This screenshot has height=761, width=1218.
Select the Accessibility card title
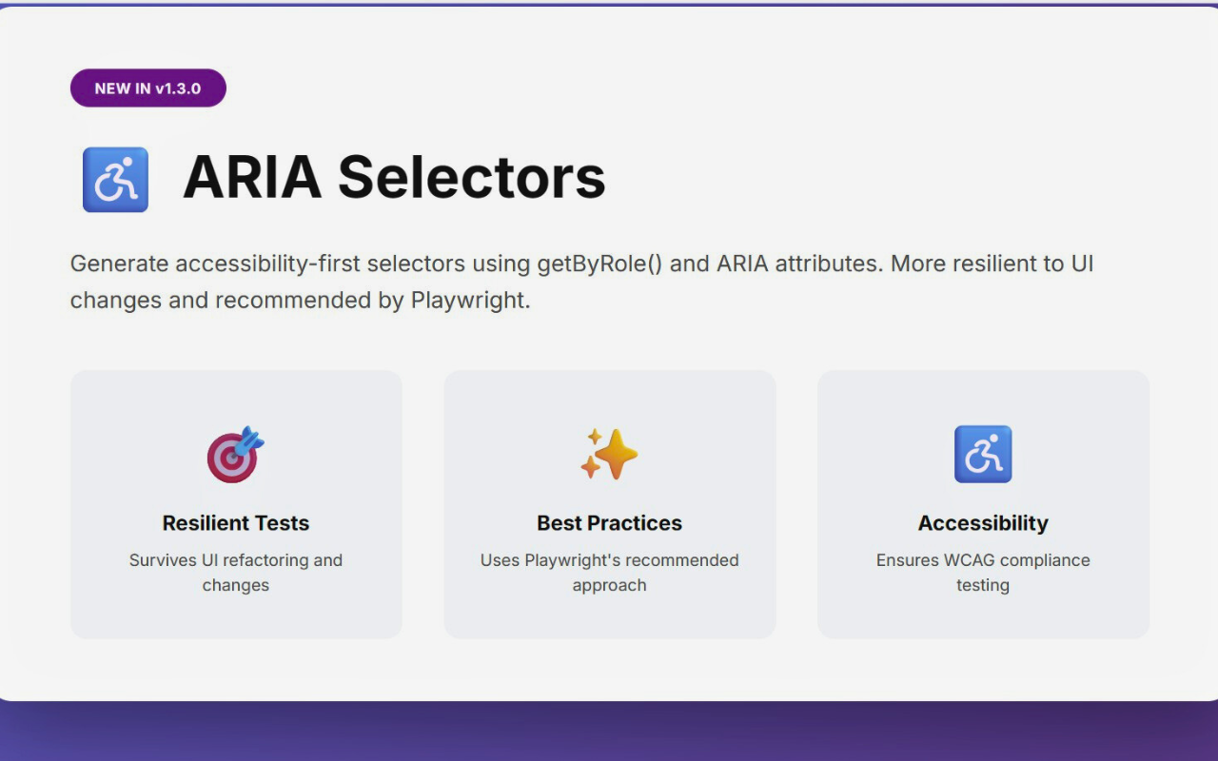pyautogui.click(x=983, y=523)
